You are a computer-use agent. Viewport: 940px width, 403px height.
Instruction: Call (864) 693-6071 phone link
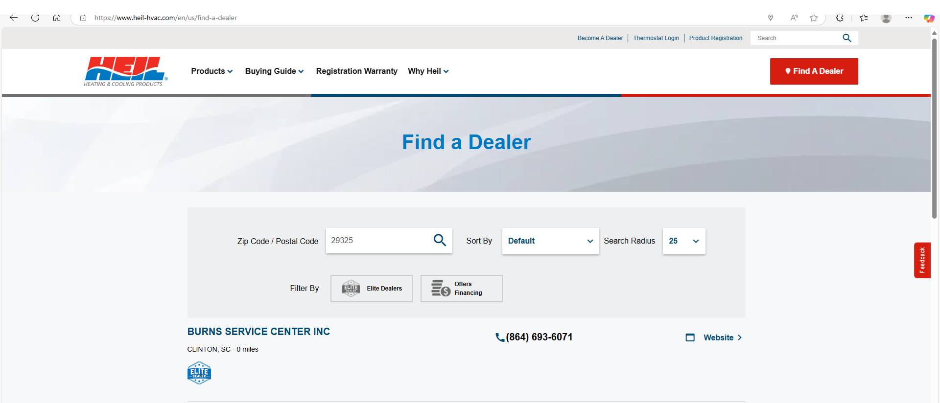click(x=539, y=337)
